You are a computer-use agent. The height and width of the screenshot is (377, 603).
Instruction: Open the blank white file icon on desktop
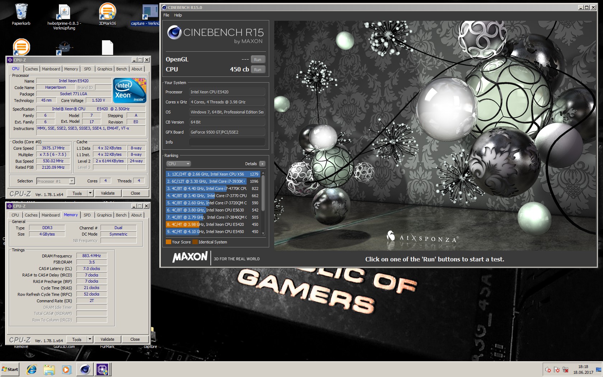point(107,47)
